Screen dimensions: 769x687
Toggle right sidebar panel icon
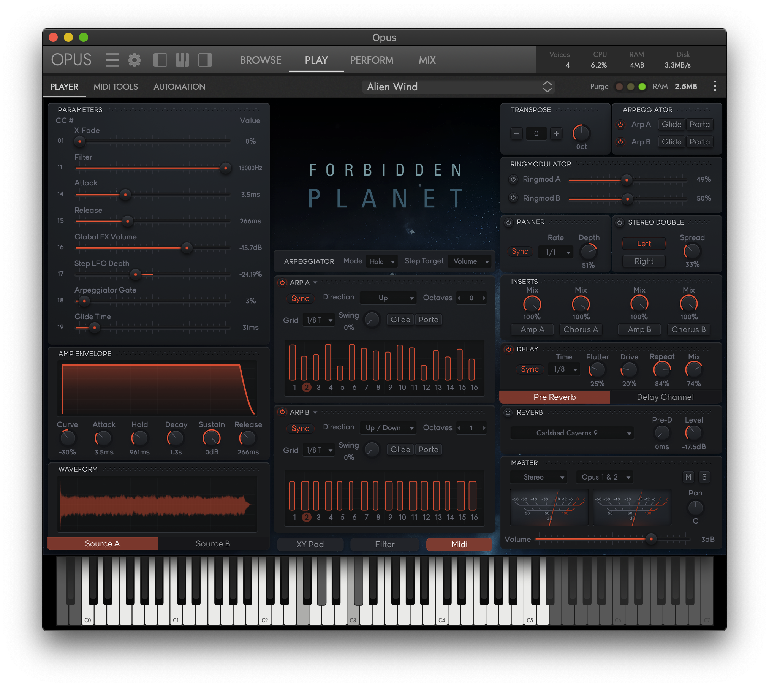point(205,60)
